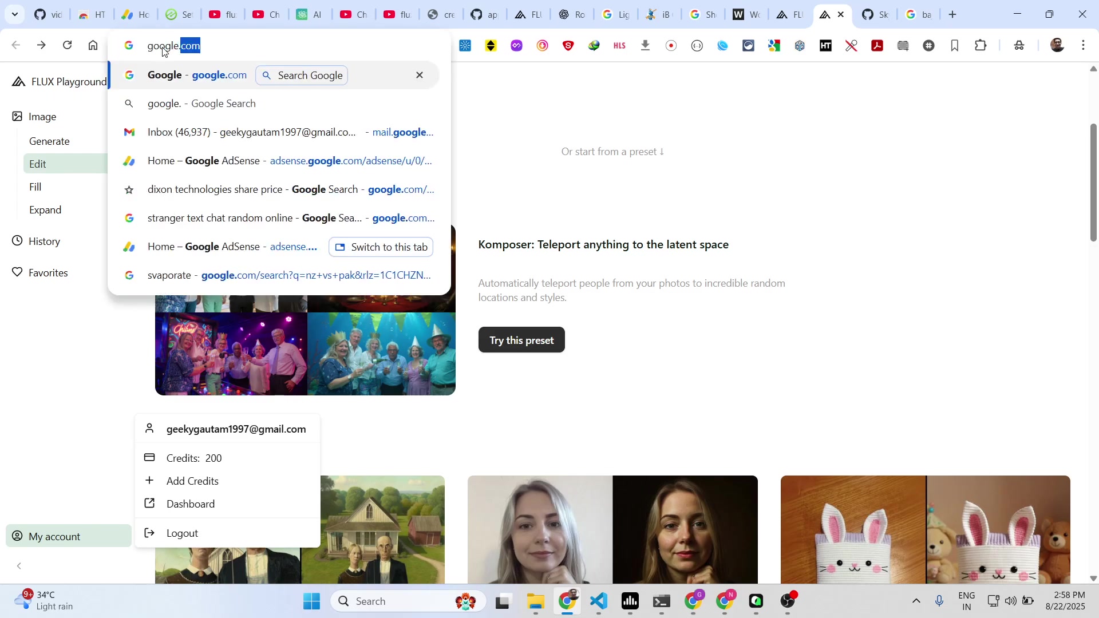Click the Search Google chip
The image size is (1099, 618).
[302, 76]
